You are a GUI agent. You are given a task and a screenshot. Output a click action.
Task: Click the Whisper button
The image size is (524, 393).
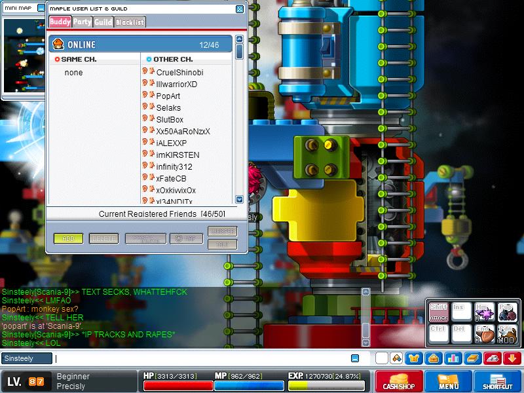tap(223, 231)
